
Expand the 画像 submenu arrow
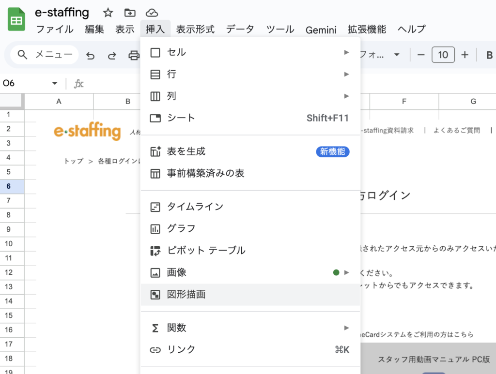click(346, 272)
